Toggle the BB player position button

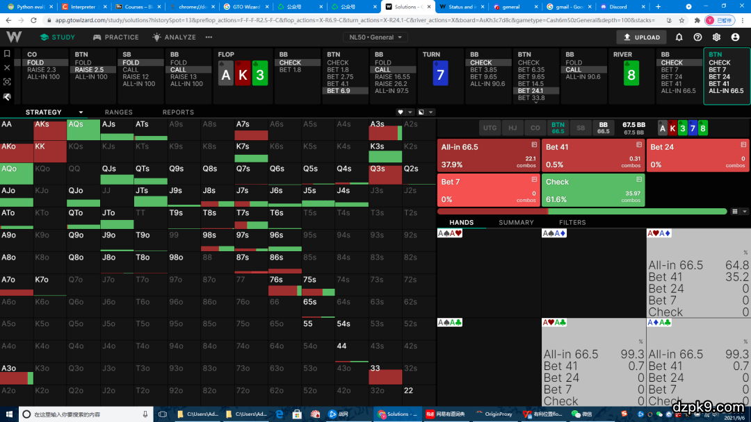603,128
